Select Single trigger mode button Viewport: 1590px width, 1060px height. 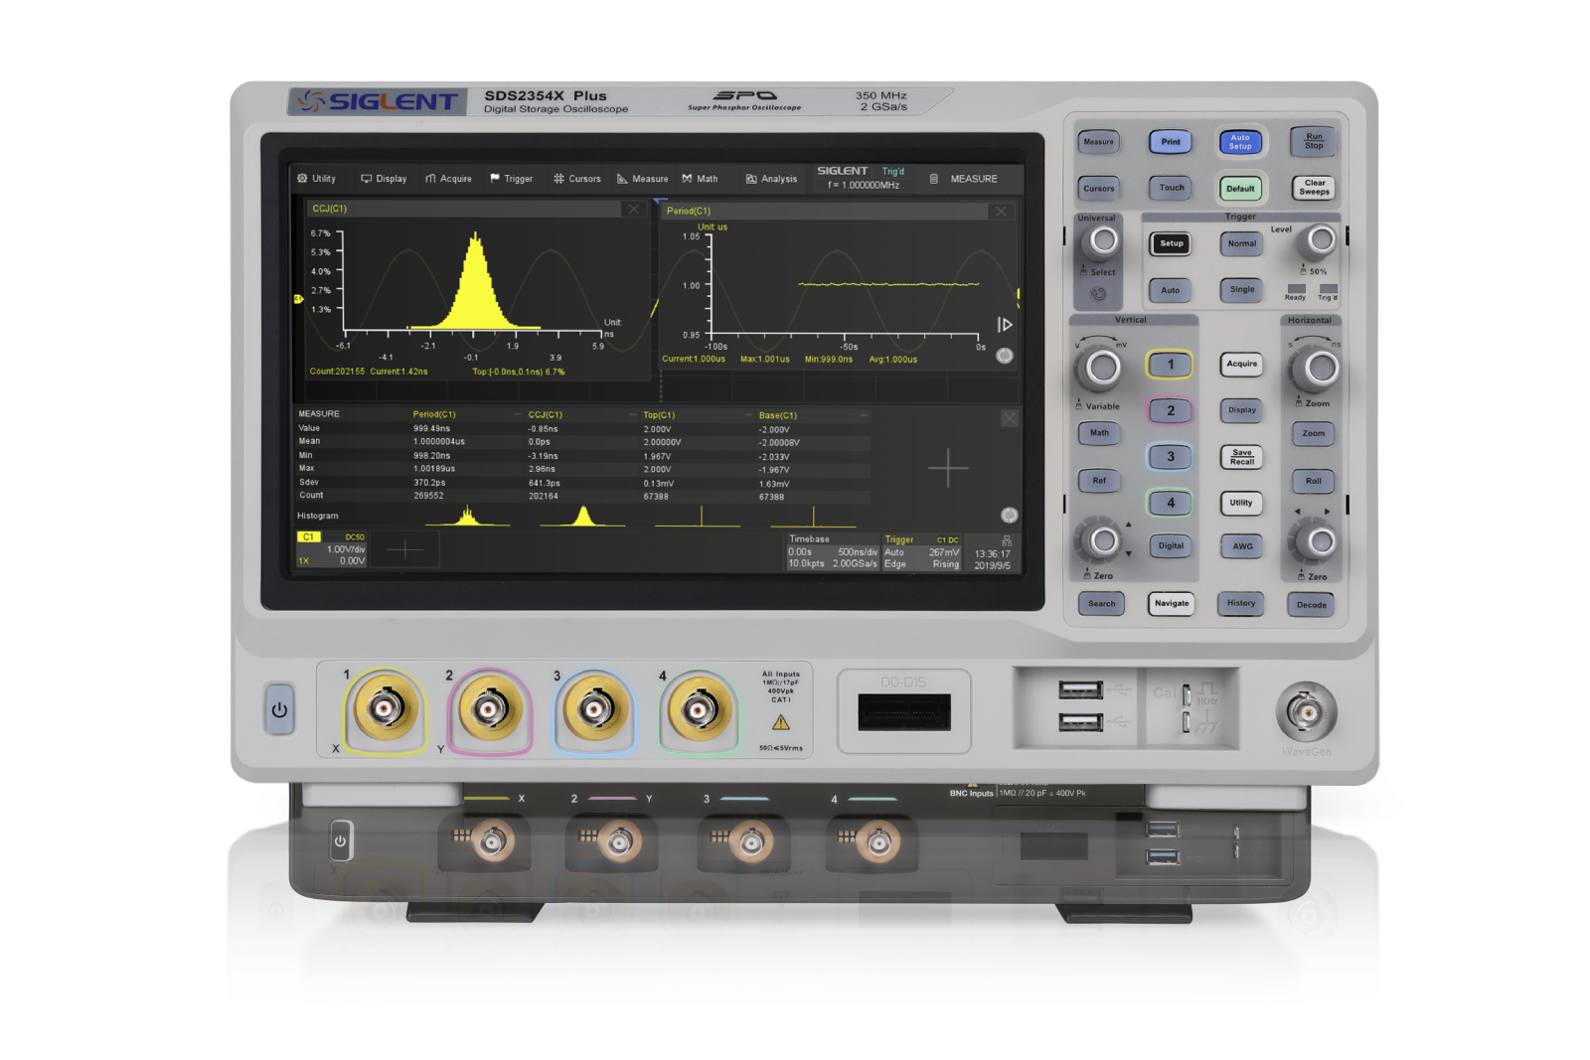(1241, 290)
